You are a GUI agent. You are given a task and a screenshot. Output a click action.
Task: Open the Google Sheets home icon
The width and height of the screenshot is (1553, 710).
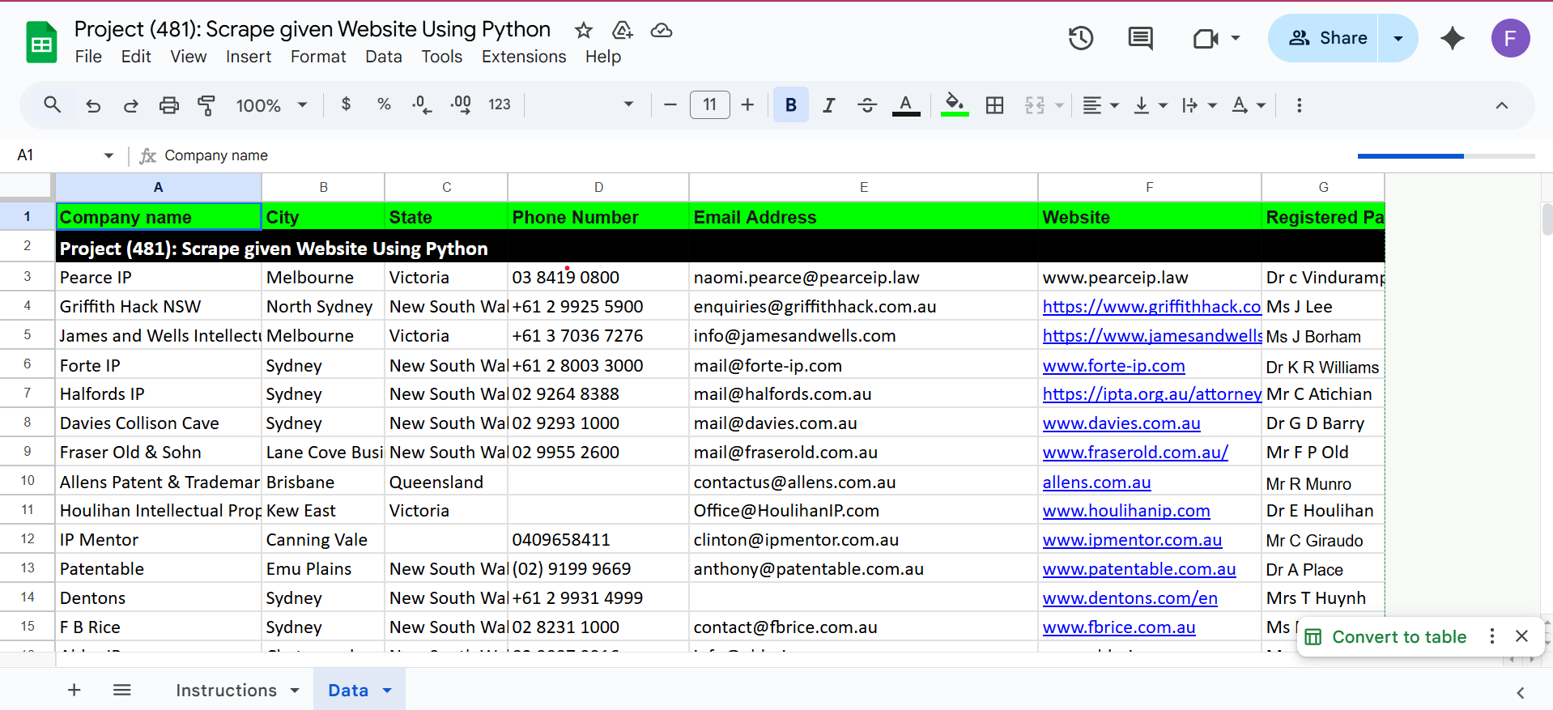41,42
